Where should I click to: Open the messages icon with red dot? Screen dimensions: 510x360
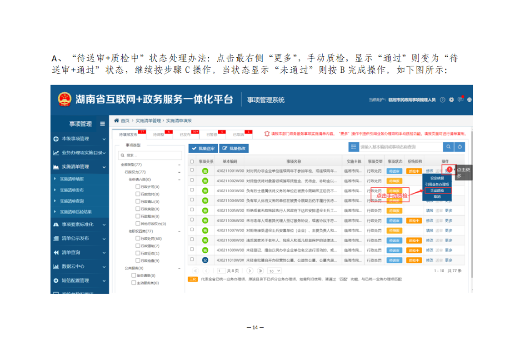coord(460,99)
